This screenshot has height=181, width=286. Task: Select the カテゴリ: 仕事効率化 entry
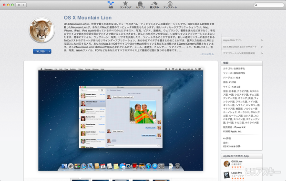pos(234,69)
